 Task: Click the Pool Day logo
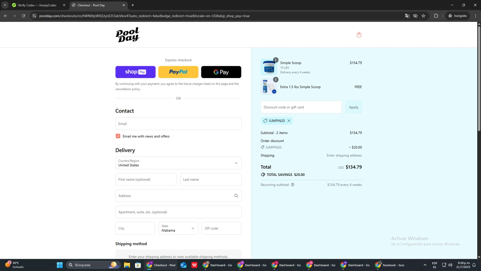coord(128,35)
